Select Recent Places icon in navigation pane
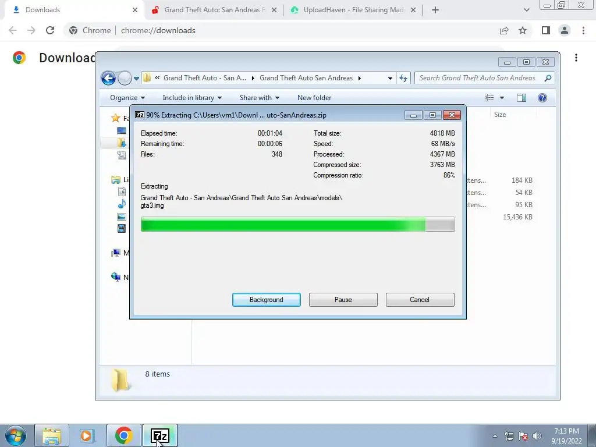Viewport: 596px width, 447px height. [x=122, y=155]
